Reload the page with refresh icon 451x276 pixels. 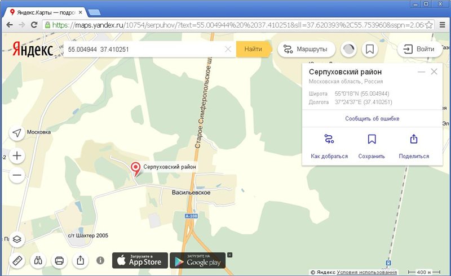pos(34,25)
